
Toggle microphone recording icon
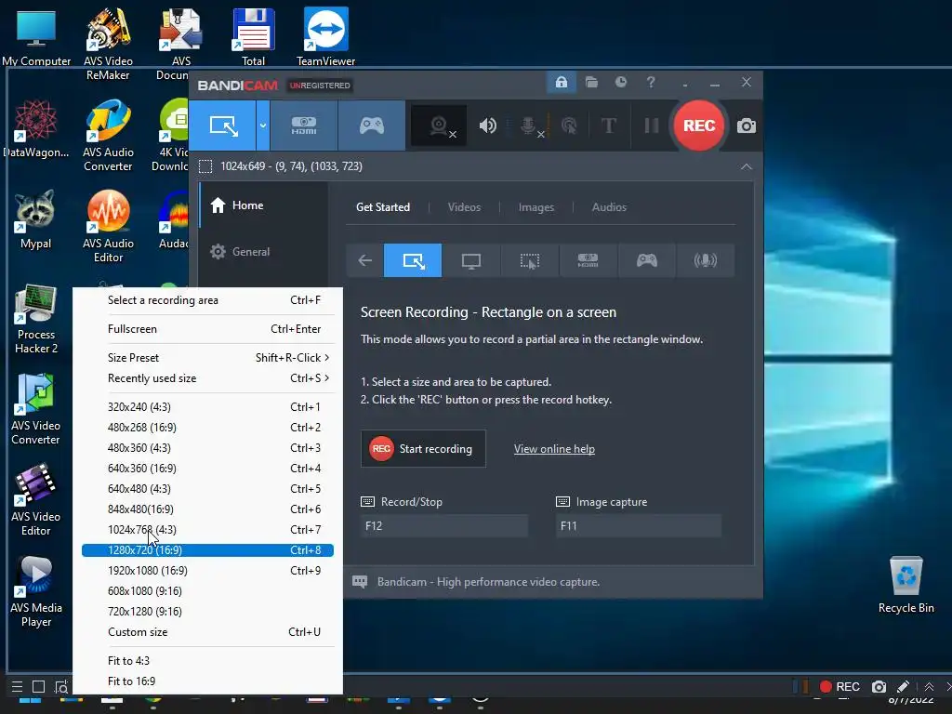pos(529,126)
